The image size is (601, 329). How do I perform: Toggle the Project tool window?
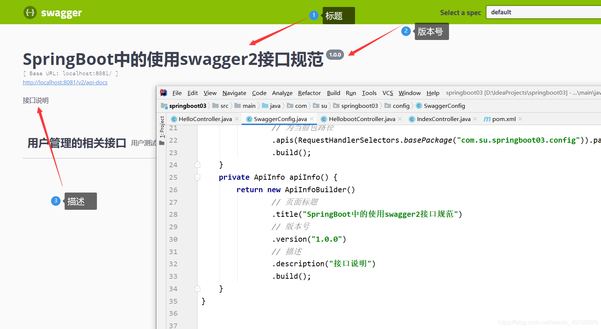pyautogui.click(x=162, y=131)
